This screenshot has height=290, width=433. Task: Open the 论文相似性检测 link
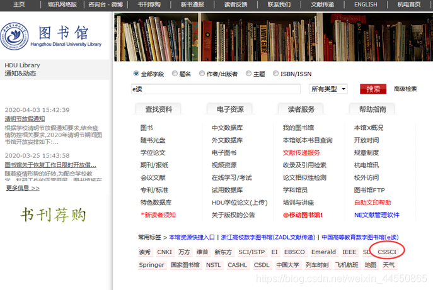(x=304, y=177)
